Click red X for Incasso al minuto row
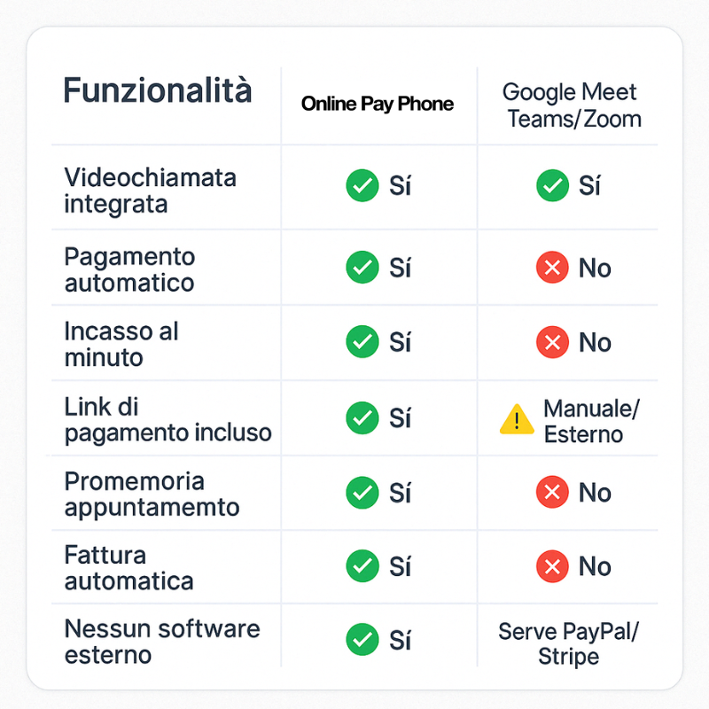Screen dimensions: 709x709 [552, 342]
